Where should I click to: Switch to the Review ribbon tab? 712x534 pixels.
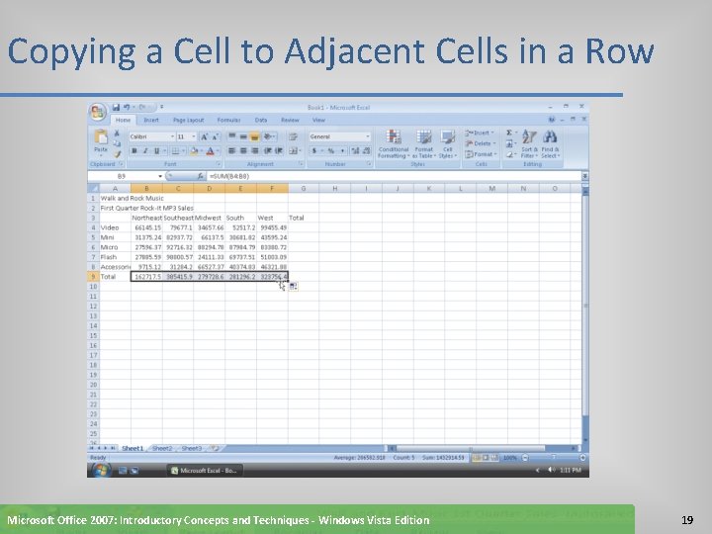[290, 120]
